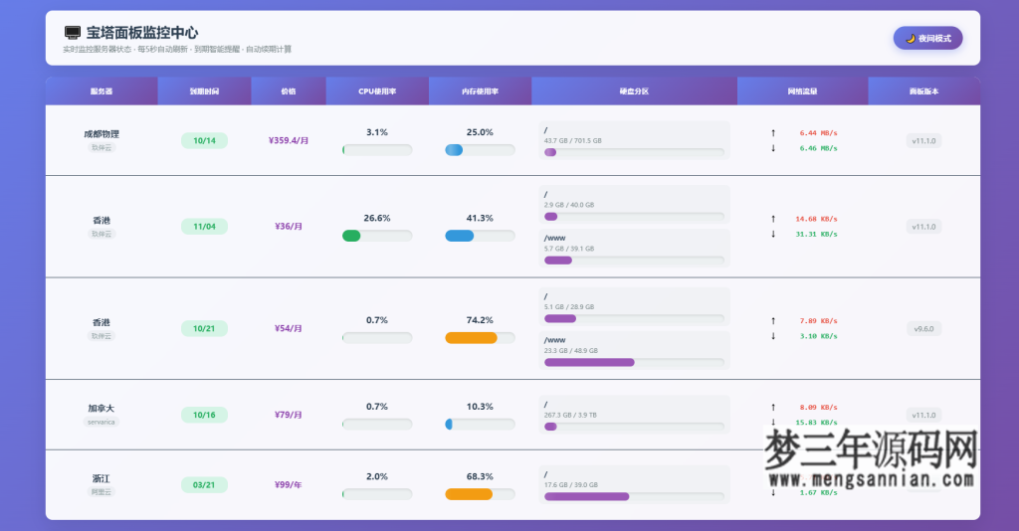This screenshot has width=1019, height=531.
Task: Click the monitor icon beside the dashboard title
Action: 72,33
